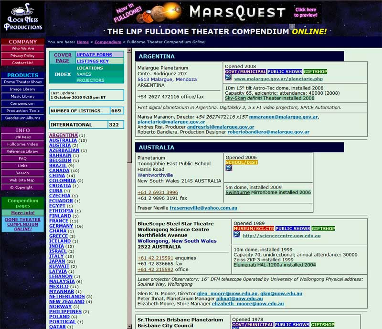
Task: Open Image Library
Action: (22, 89)
